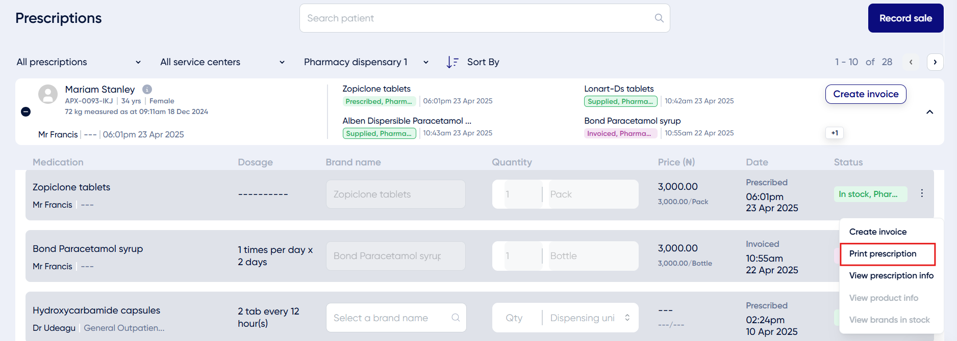Click the Sort By icon
Image resolution: width=957 pixels, height=341 pixels.
452,62
